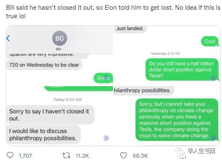Click the 56.3K likes count
This screenshot has width=222, height=161.
coord(140,156)
